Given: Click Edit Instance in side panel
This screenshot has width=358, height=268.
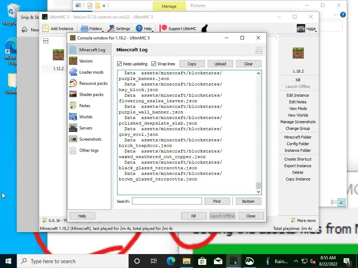Looking at the screenshot, I should [298, 95].
